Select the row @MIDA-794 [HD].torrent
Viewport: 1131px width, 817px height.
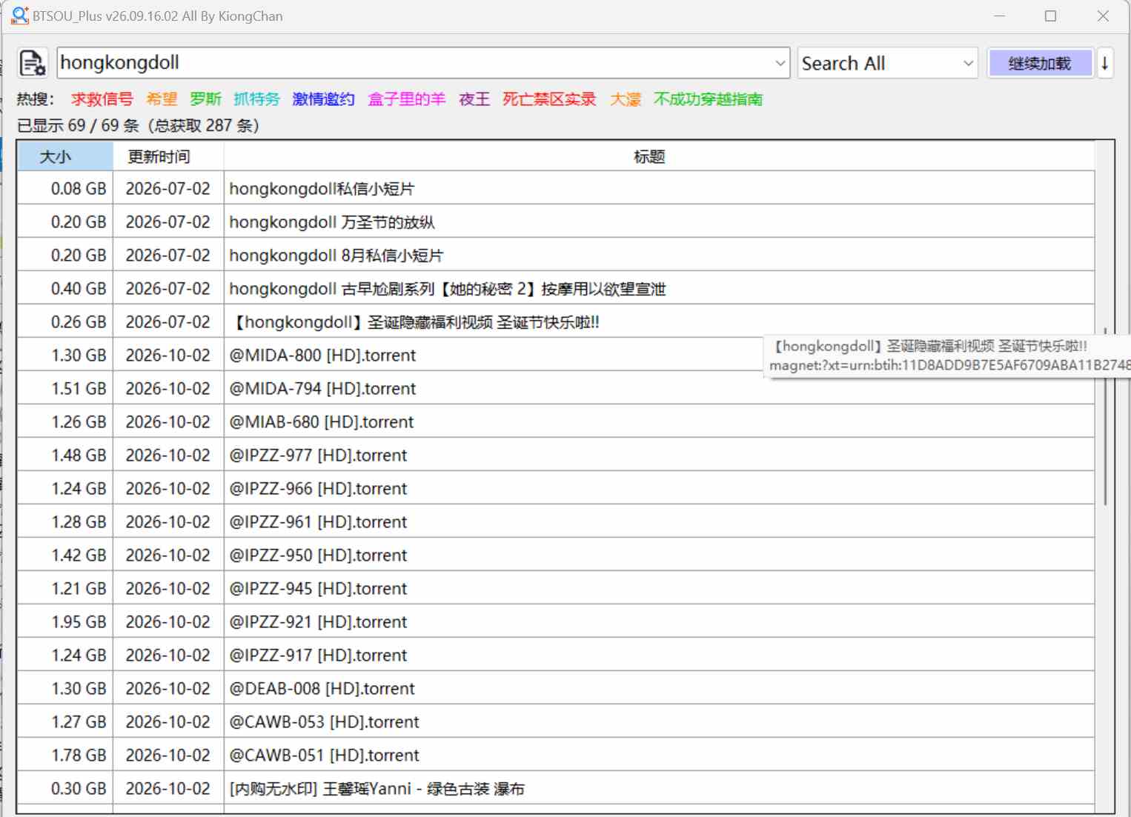556,389
